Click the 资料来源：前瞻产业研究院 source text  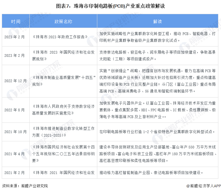[x=25, y=186]
